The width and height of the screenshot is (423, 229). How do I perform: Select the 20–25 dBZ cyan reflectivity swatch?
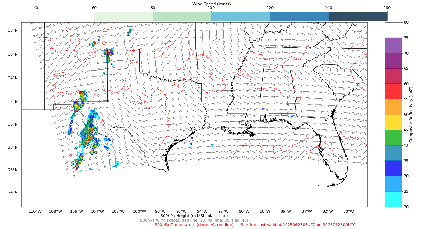(x=393, y=199)
